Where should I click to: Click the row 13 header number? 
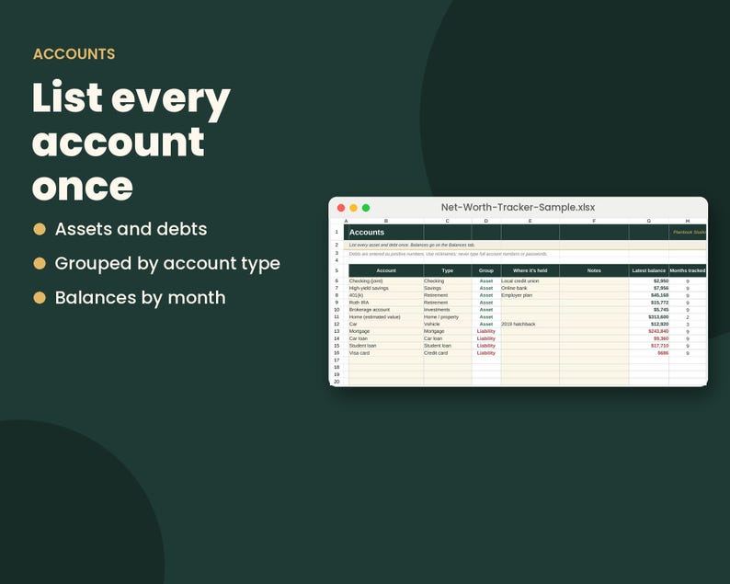pos(336,332)
